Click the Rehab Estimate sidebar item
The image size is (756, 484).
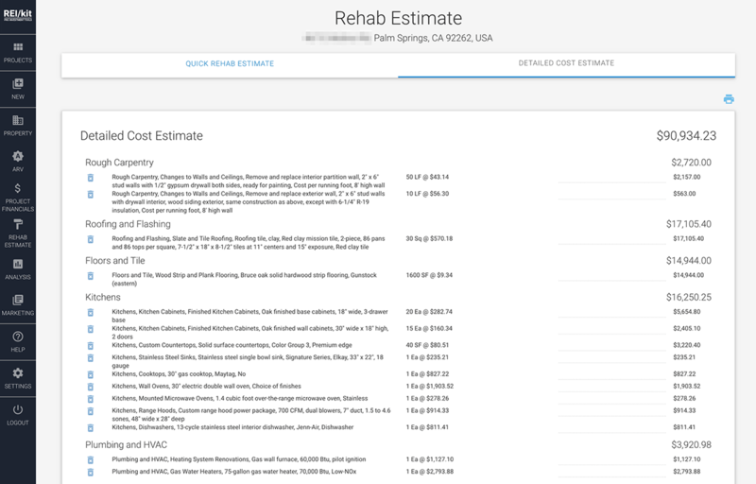(x=18, y=233)
